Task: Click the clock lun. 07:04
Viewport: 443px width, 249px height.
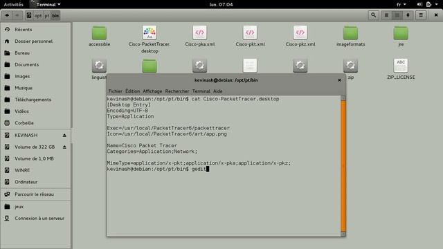Action: [221, 4]
